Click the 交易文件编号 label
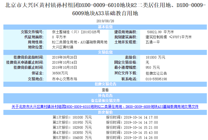Screen dimensions: 208x140 (x=32, y=32)
